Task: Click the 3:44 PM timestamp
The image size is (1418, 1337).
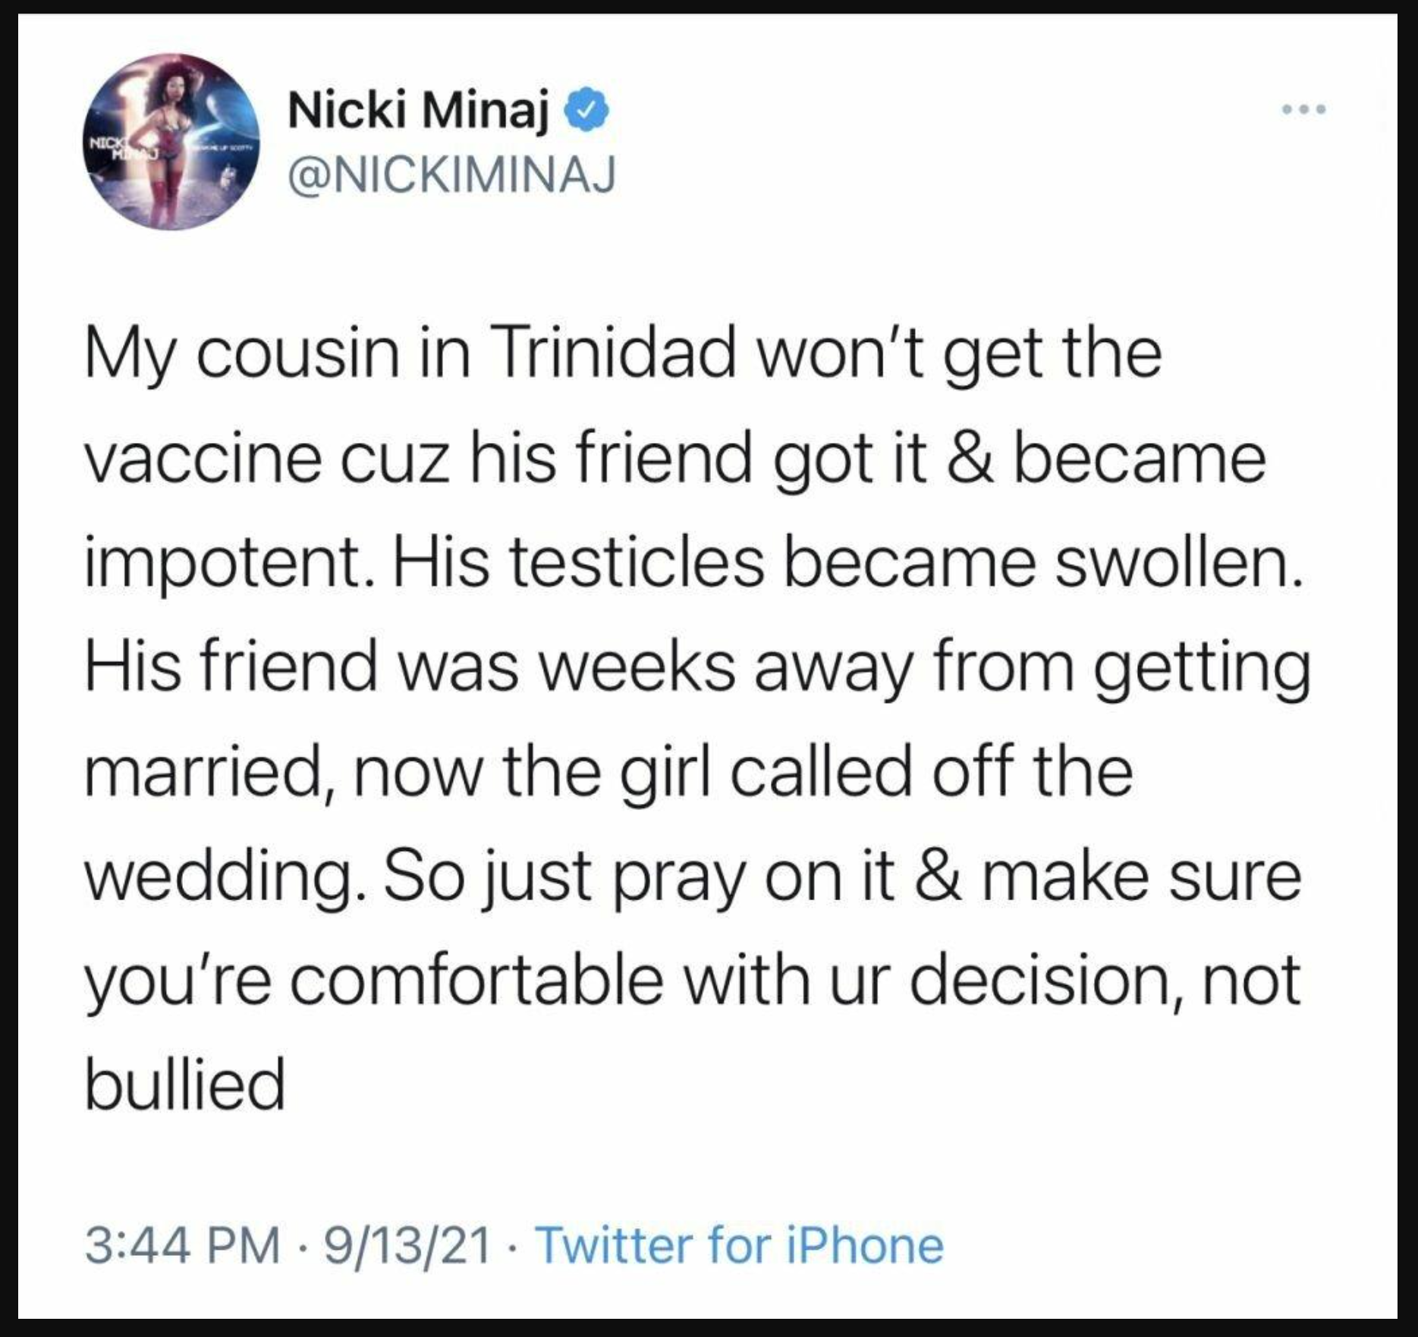Action: 181,1246
